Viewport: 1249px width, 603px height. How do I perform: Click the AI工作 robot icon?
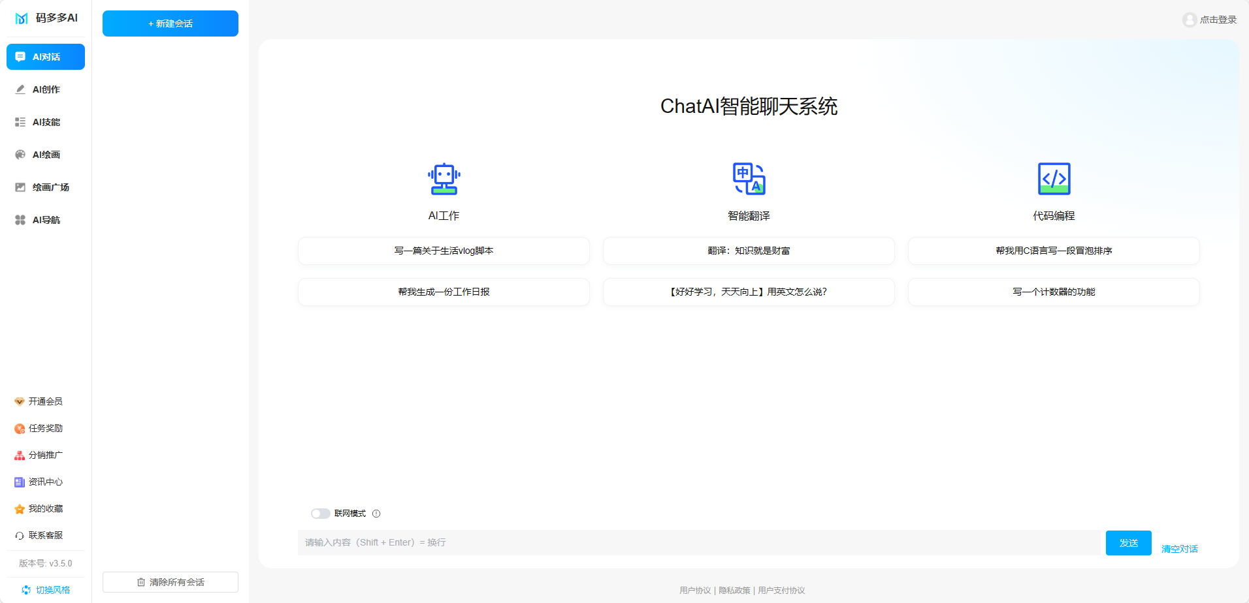pos(444,179)
